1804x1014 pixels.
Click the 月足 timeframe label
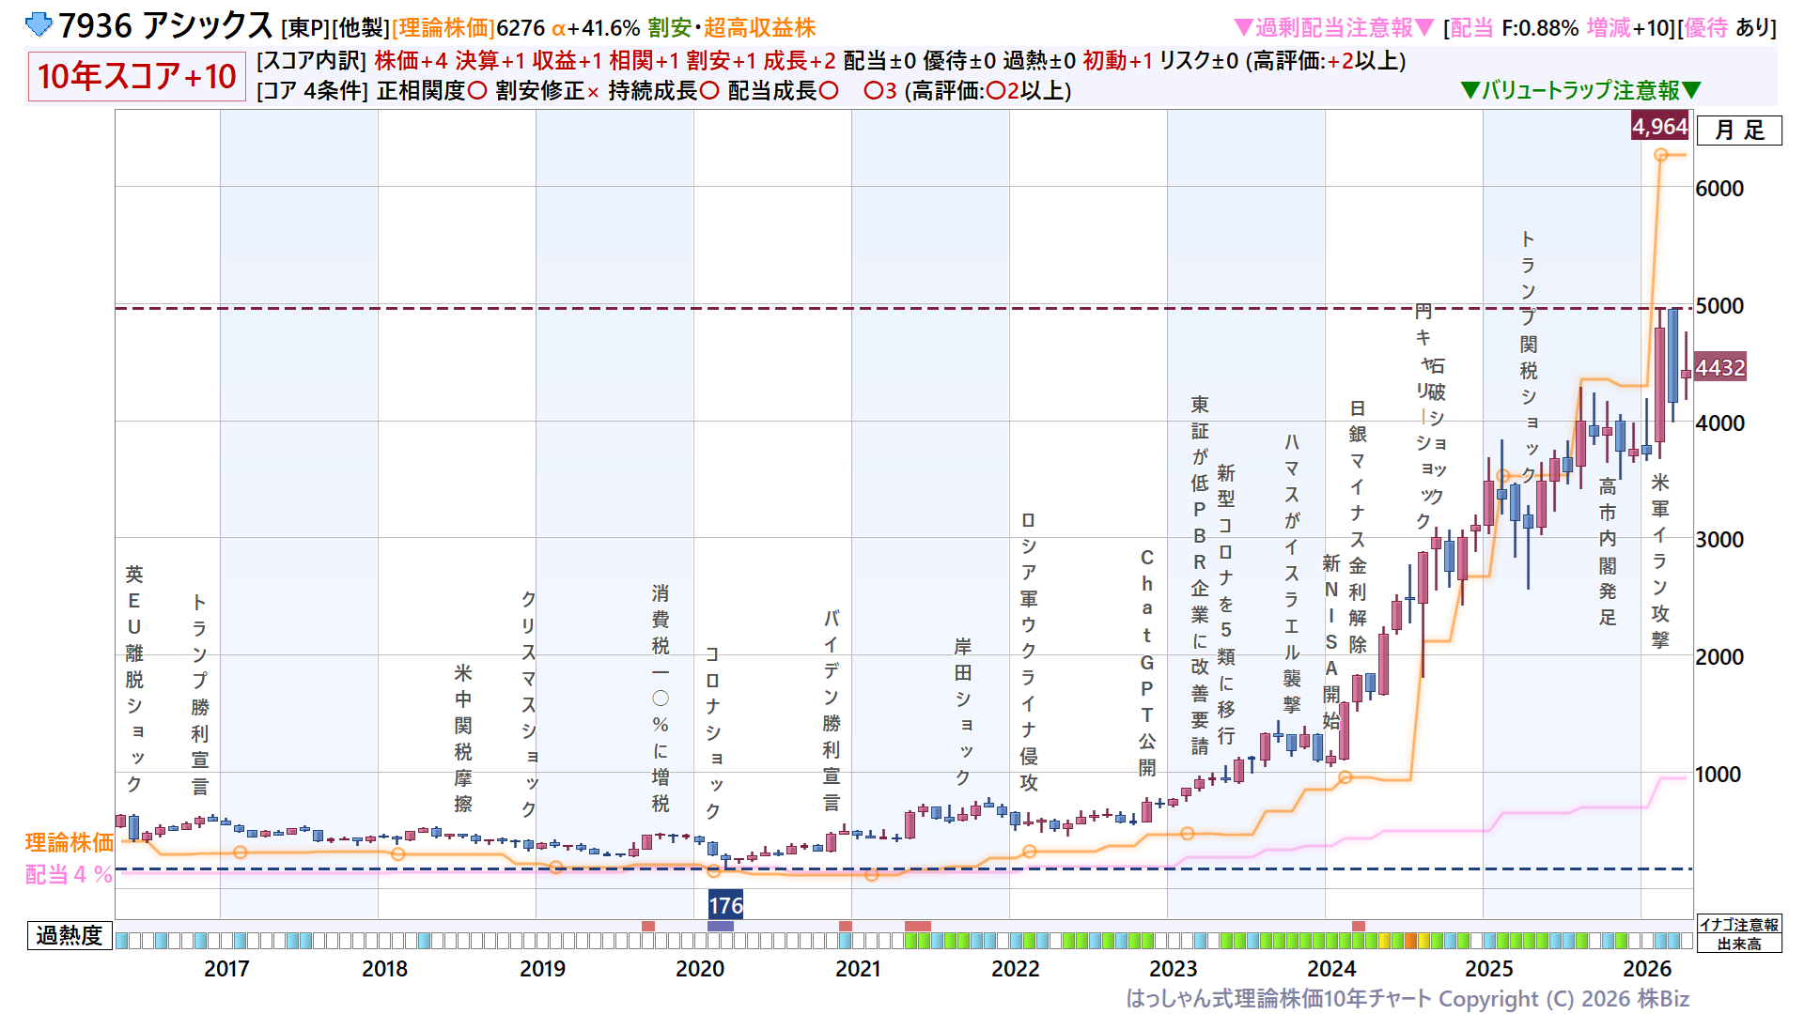coord(1739,130)
